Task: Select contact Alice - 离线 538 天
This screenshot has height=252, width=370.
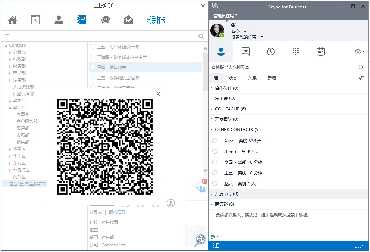Action: (x=288, y=141)
